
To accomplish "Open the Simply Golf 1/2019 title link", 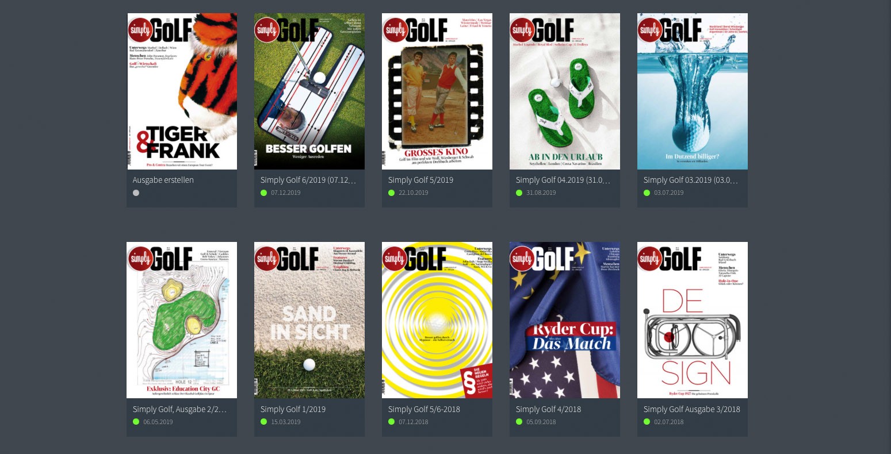I will pos(293,409).
